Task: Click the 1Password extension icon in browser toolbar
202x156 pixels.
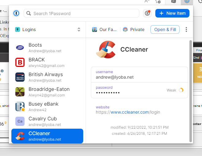Action: (187, 2)
